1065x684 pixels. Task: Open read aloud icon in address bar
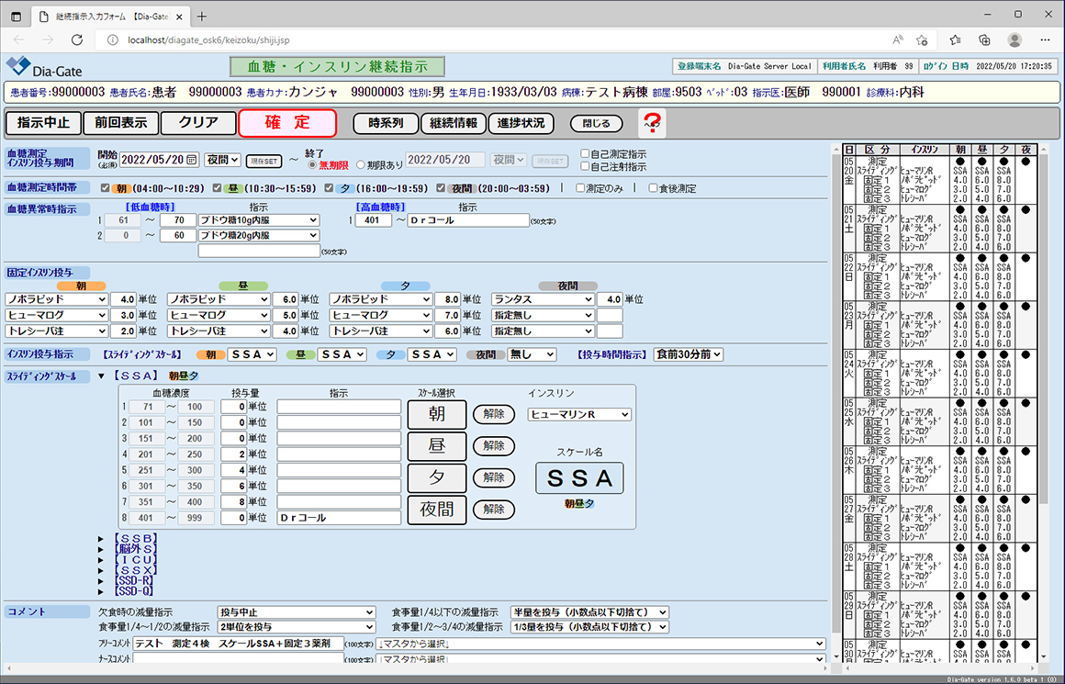pos(897,40)
